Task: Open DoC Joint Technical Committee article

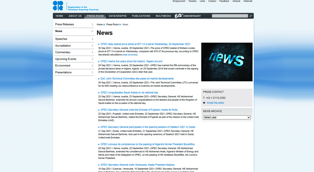Action: click(137, 78)
